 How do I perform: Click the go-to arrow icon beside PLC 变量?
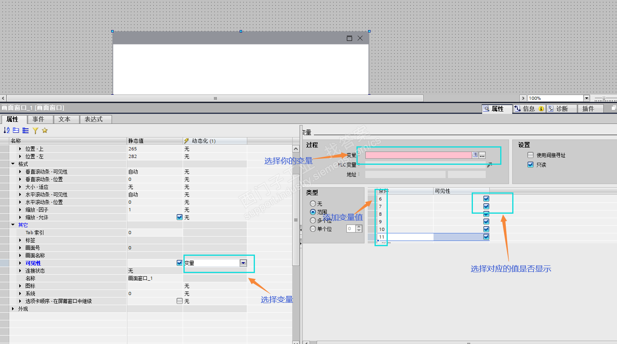(x=489, y=164)
